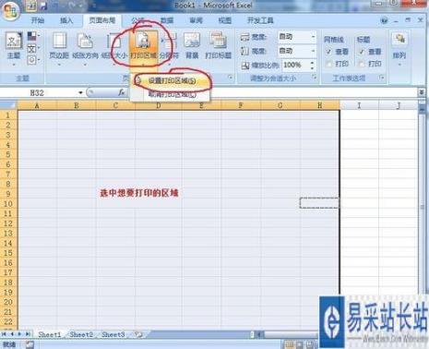Toggle headings 查看 view checkbox
Screen dimensions: 429x349
[362, 52]
